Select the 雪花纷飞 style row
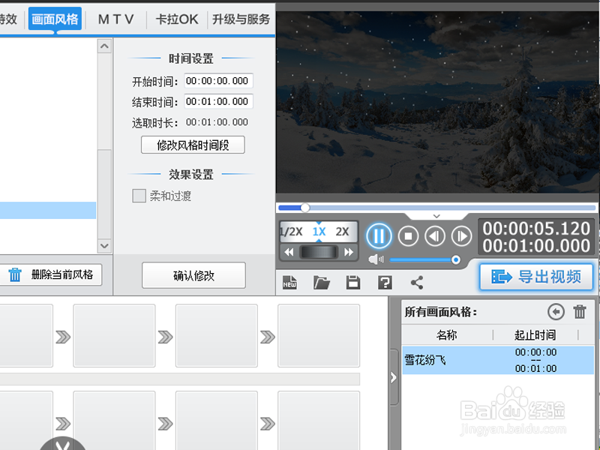600x450 pixels. point(498,360)
